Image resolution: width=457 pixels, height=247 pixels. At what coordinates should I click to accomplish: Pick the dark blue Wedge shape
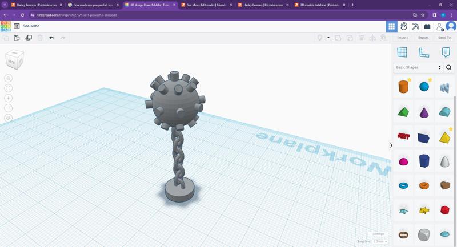point(423,138)
